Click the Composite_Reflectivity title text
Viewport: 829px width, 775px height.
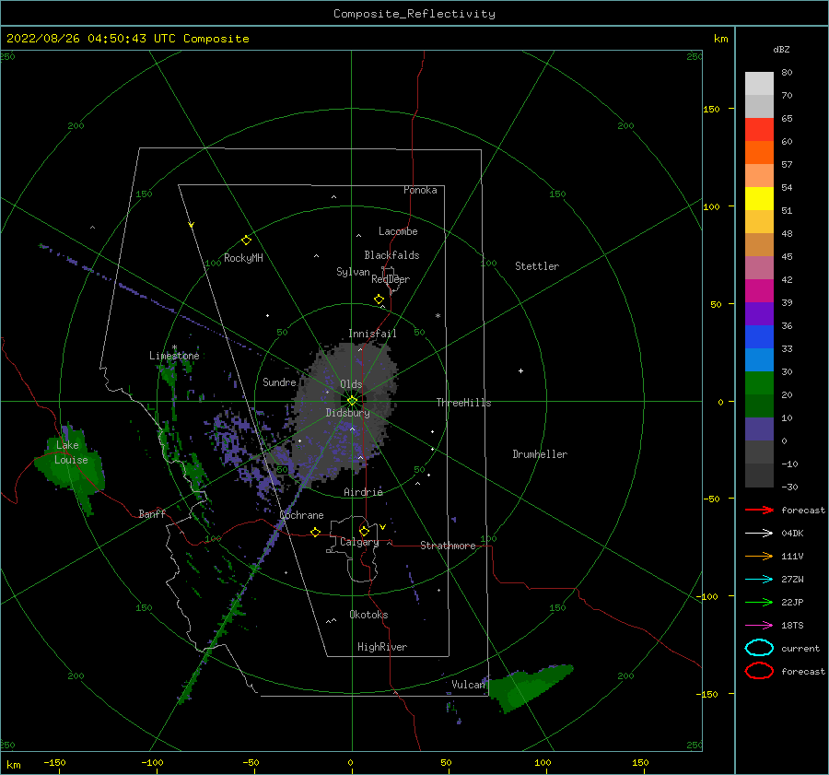coord(414,14)
